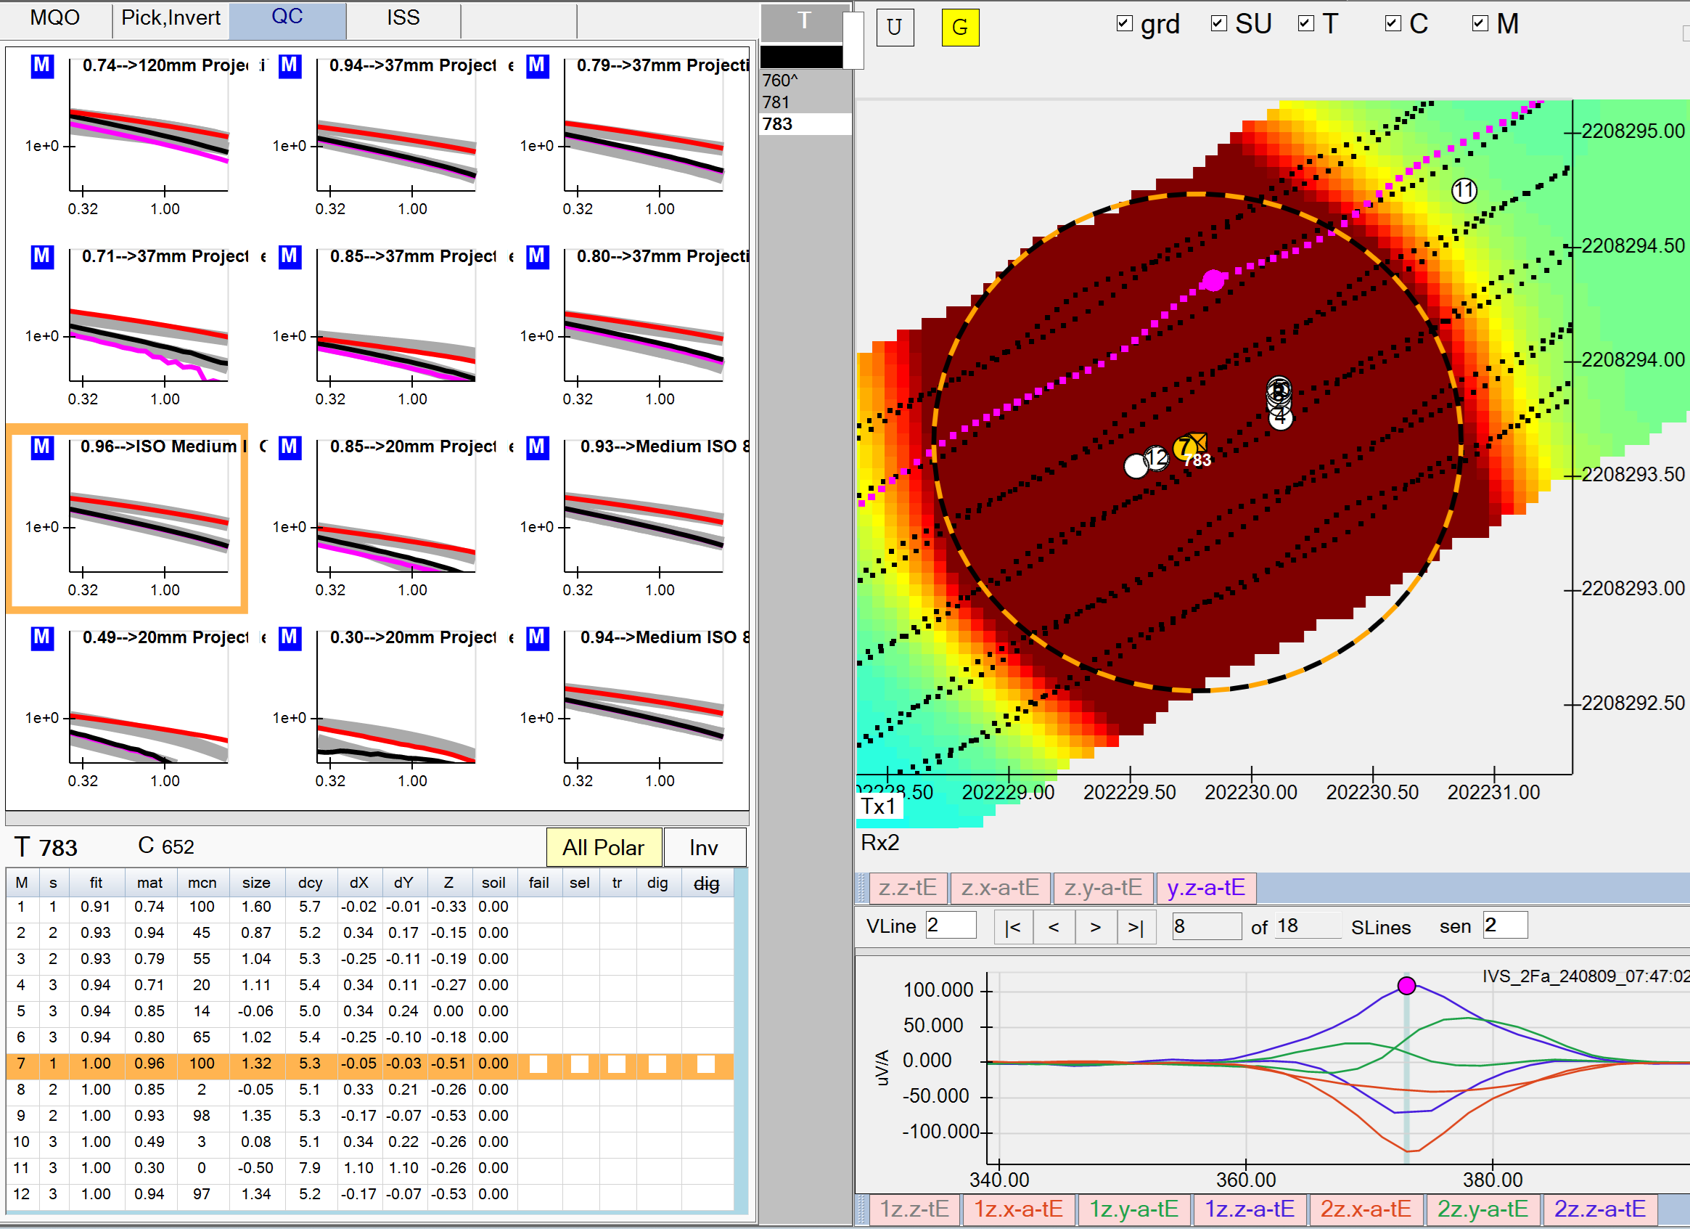The width and height of the screenshot is (1690, 1229).
Task: Click the VLine input field
Action: [x=950, y=926]
